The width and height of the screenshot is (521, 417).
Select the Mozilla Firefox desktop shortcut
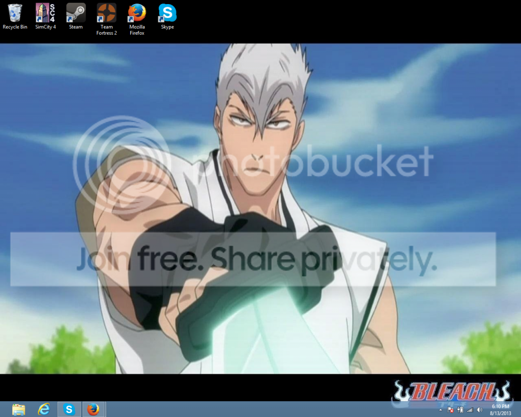coord(137,19)
